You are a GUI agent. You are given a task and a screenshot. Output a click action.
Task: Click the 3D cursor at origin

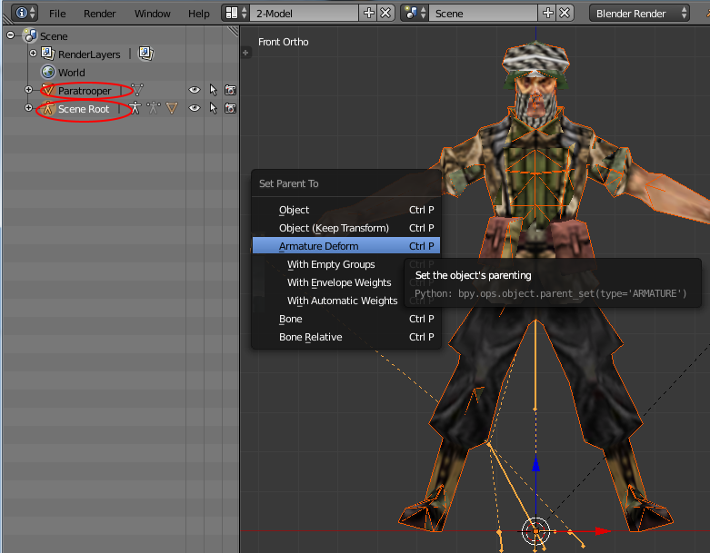535,531
